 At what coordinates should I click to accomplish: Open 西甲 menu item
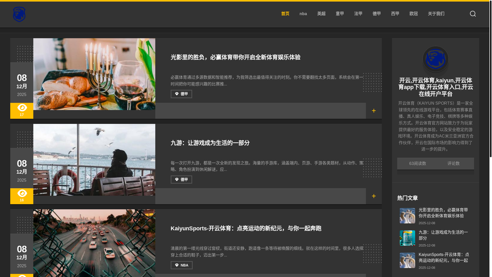pos(395,14)
